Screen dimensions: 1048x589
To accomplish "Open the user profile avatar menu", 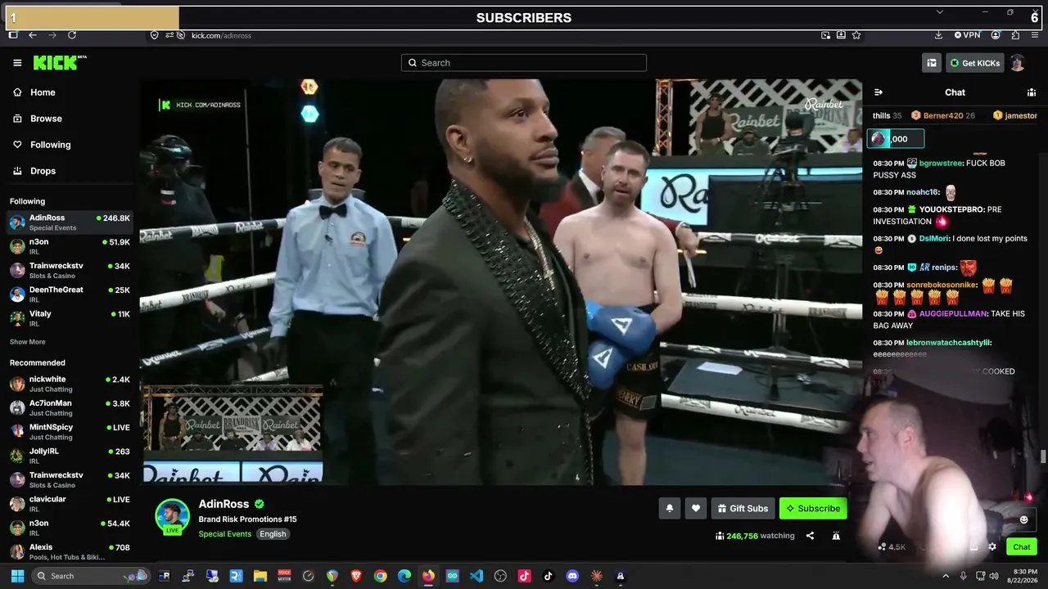I will tap(1017, 63).
